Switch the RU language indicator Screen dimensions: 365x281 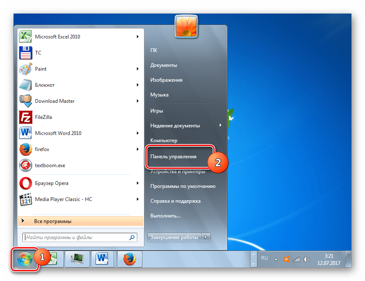264,258
